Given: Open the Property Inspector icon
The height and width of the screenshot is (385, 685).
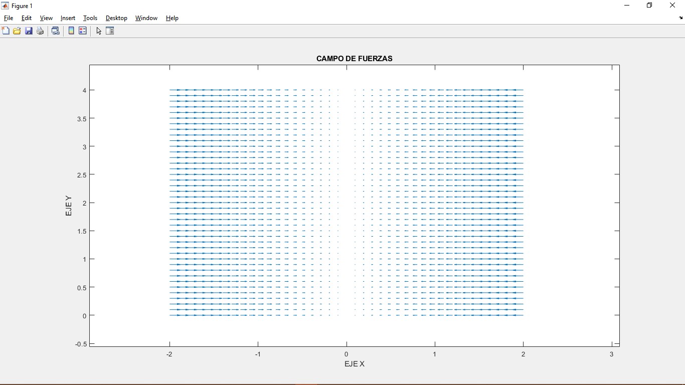Looking at the screenshot, I should [x=110, y=31].
